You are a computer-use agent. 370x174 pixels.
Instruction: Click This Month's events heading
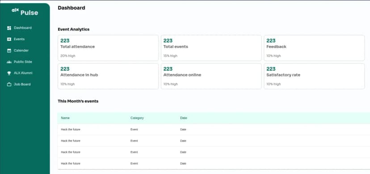pyautogui.click(x=78, y=101)
